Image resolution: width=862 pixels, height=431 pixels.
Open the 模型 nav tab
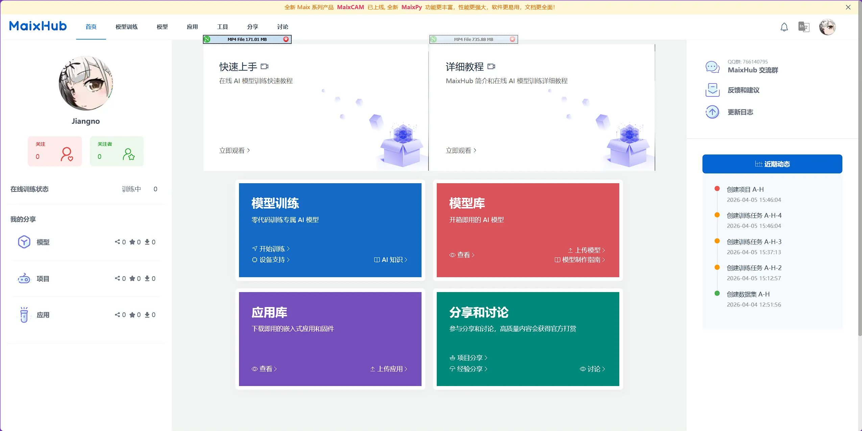click(162, 27)
